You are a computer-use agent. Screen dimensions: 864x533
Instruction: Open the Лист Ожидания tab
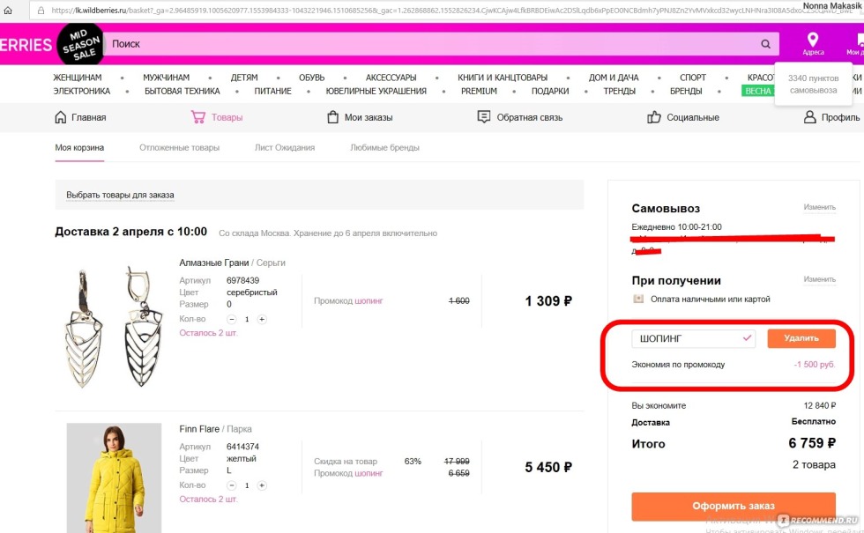click(x=284, y=148)
